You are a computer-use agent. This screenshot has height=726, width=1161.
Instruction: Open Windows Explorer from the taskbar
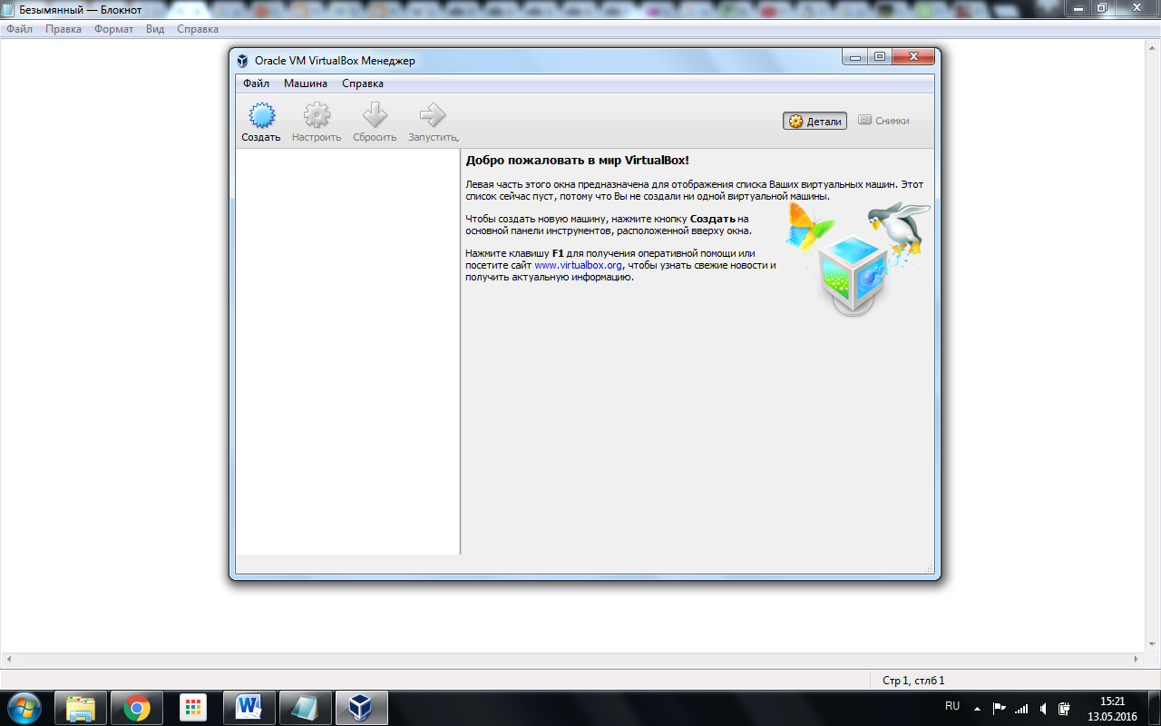click(81, 708)
